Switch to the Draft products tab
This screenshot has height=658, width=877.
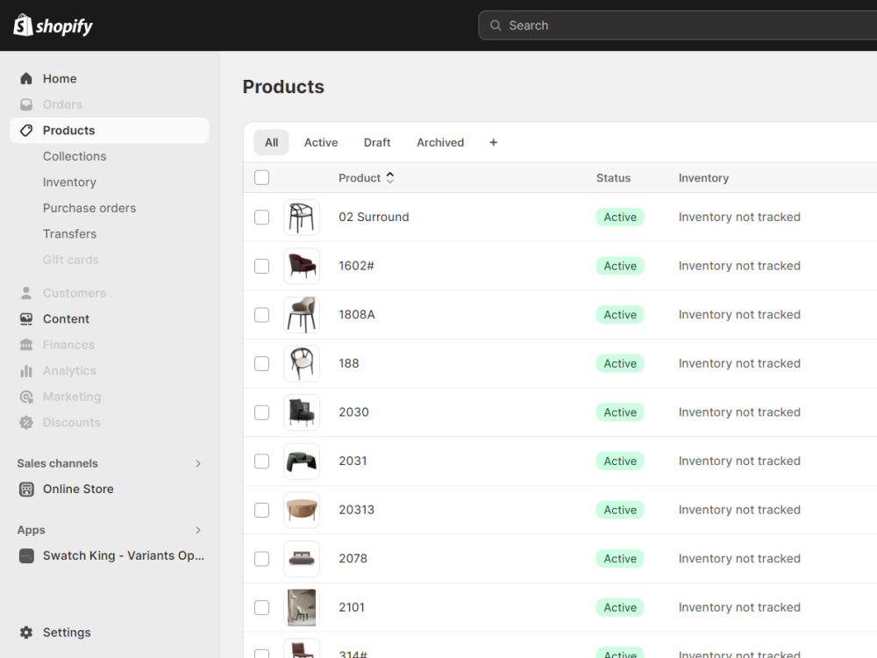pos(377,142)
